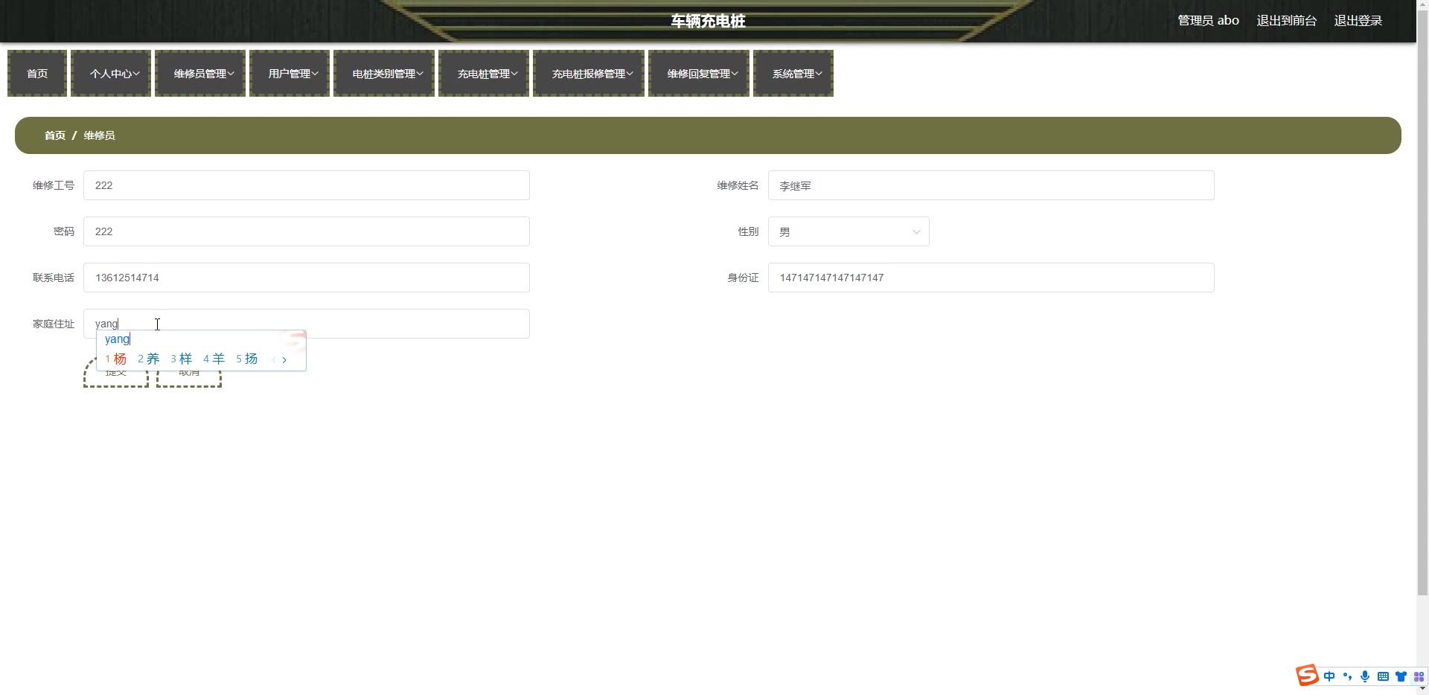Open the 首页 navigation menu item
The image size is (1429, 695).
37,74
